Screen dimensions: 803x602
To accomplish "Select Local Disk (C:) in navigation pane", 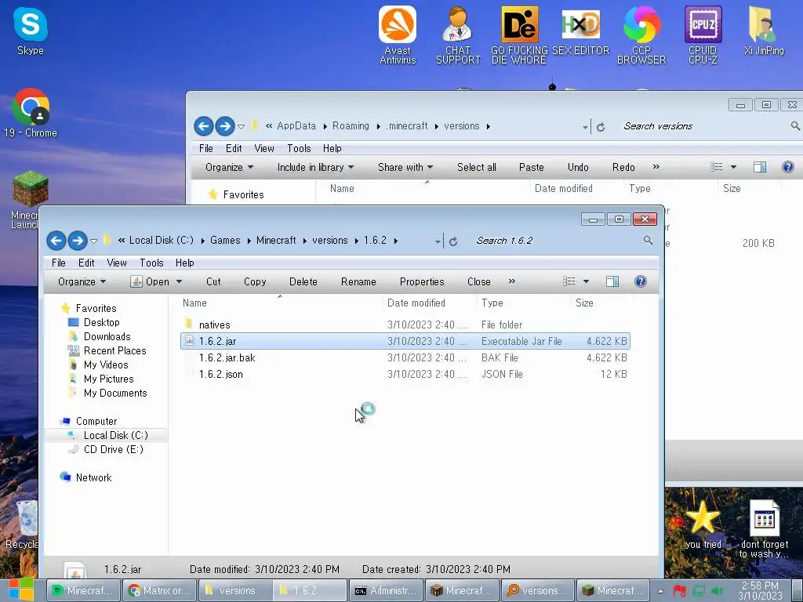I will 116,435.
